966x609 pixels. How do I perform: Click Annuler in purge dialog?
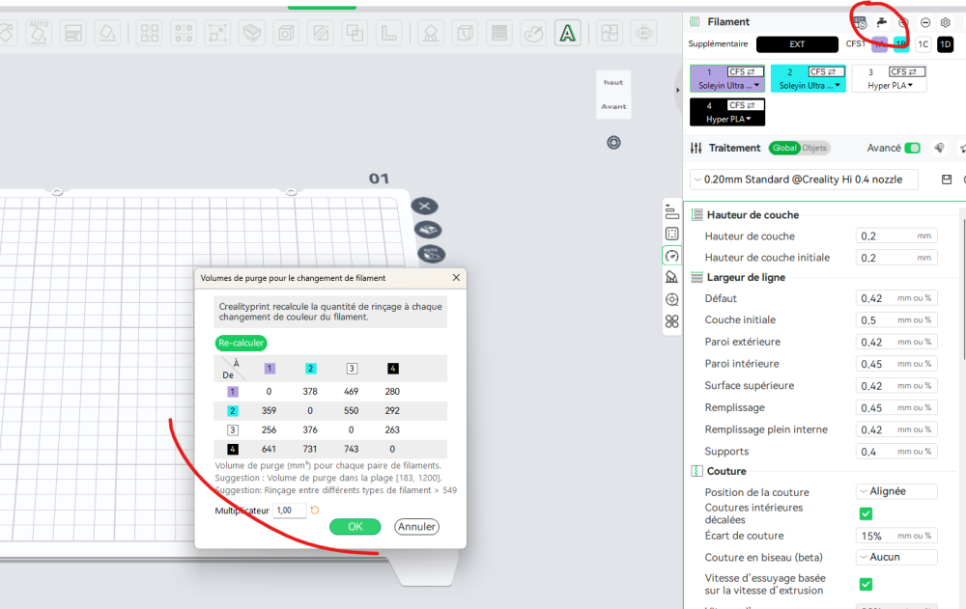point(416,527)
